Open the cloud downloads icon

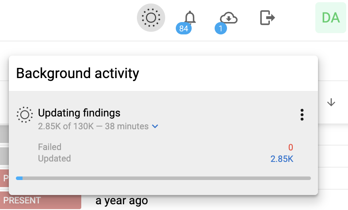229,18
